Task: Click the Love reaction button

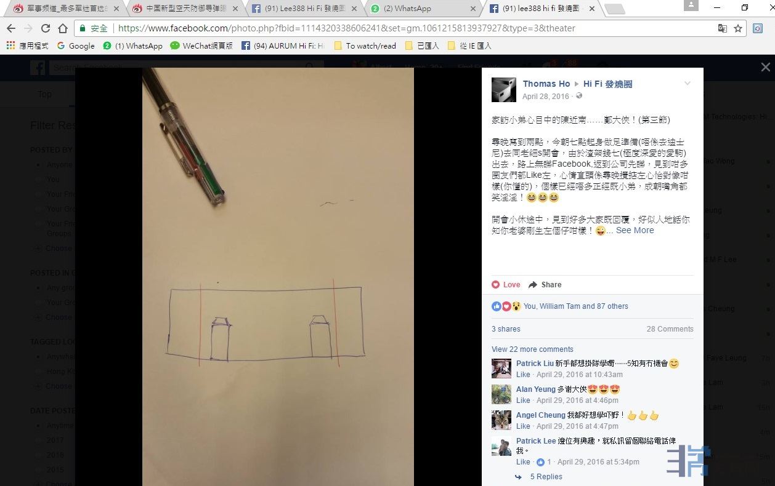Action: (506, 285)
